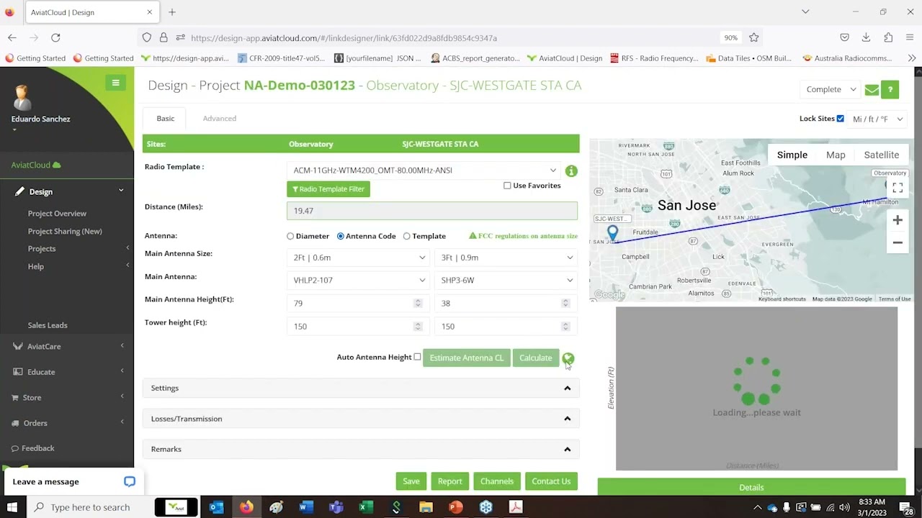This screenshot has height=518, width=922.
Task: Open Word from taskbar
Action: [x=305, y=507]
